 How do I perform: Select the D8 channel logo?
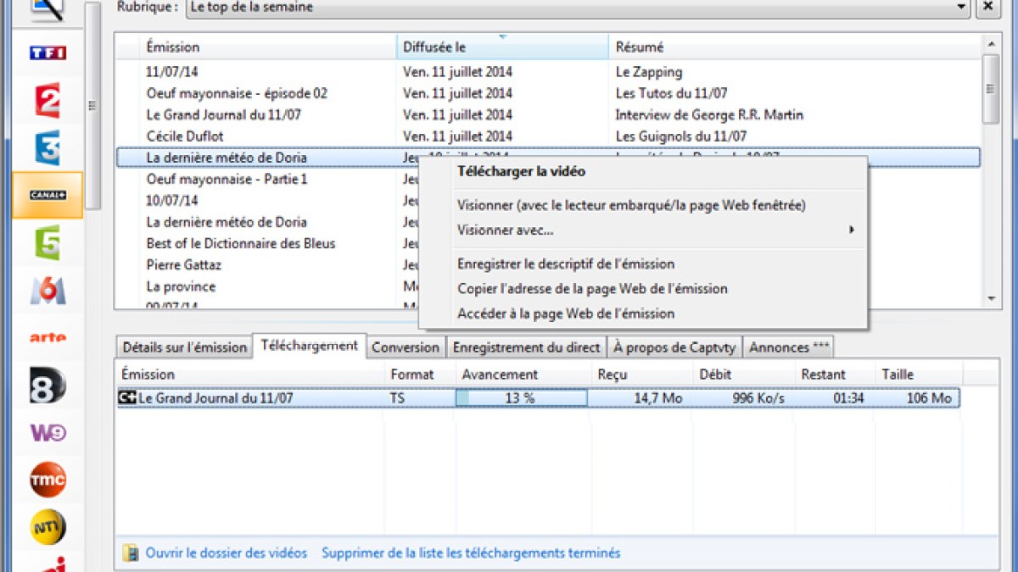[x=48, y=385]
